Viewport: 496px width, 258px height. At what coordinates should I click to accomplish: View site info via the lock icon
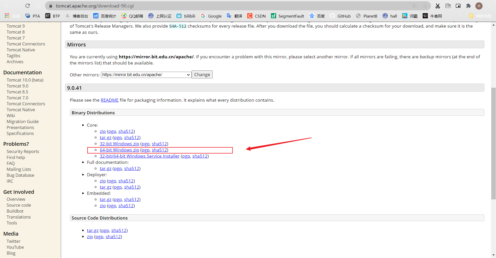[x=51, y=6]
